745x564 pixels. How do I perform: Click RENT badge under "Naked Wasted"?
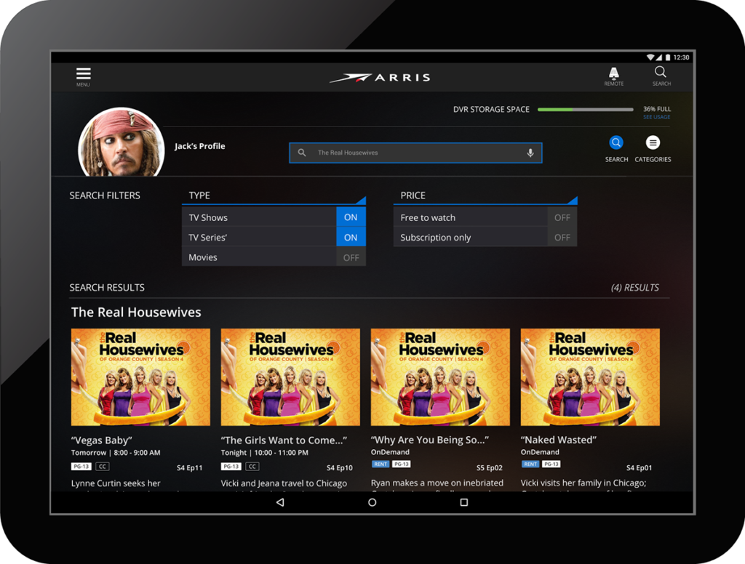(530, 464)
